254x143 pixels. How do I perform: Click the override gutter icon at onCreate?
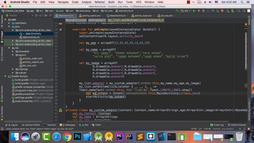[61, 29]
